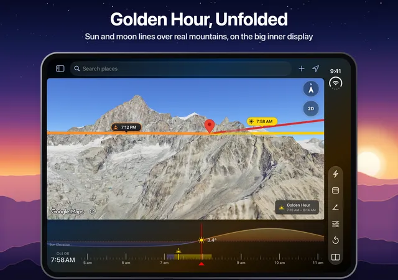
Task: Jump timeline to 9 am tick
Action: click(x=241, y=256)
